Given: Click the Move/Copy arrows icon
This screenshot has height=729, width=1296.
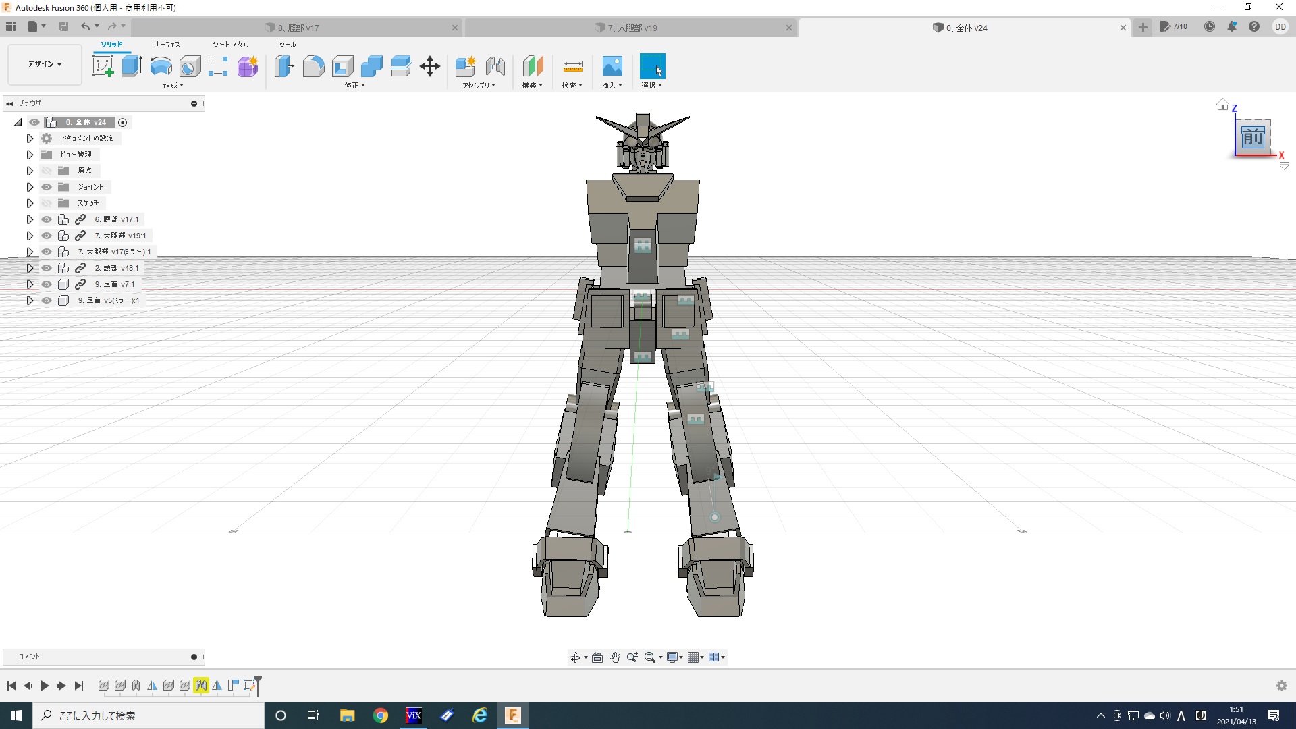Looking at the screenshot, I should point(430,66).
